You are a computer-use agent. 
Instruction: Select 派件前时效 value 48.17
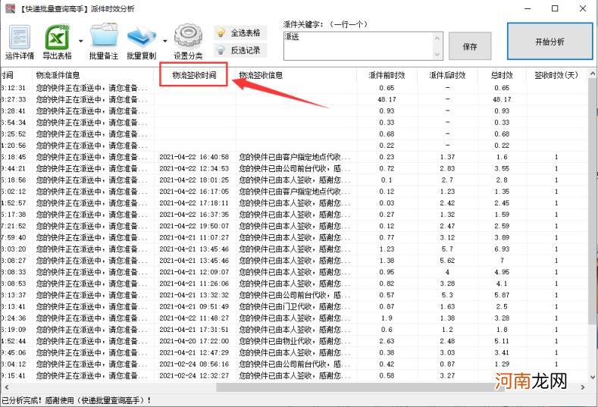point(387,99)
